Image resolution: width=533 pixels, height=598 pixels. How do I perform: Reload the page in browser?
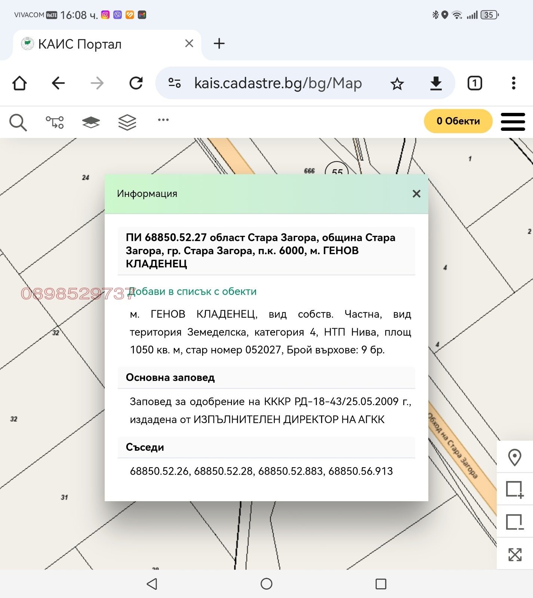[136, 83]
